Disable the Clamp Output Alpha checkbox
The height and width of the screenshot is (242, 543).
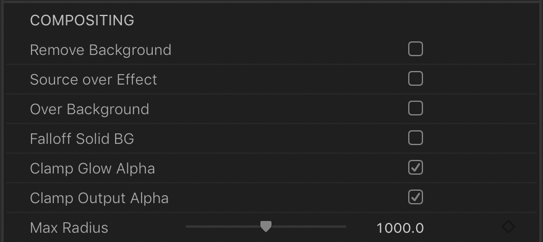coord(415,198)
